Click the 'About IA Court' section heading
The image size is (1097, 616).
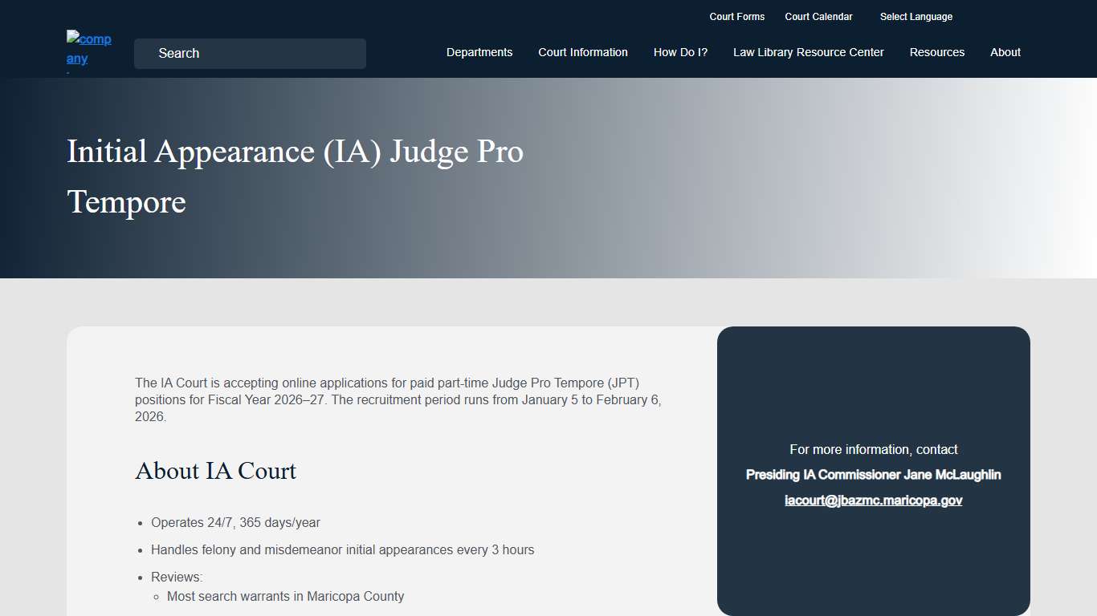pyautogui.click(x=215, y=471)
